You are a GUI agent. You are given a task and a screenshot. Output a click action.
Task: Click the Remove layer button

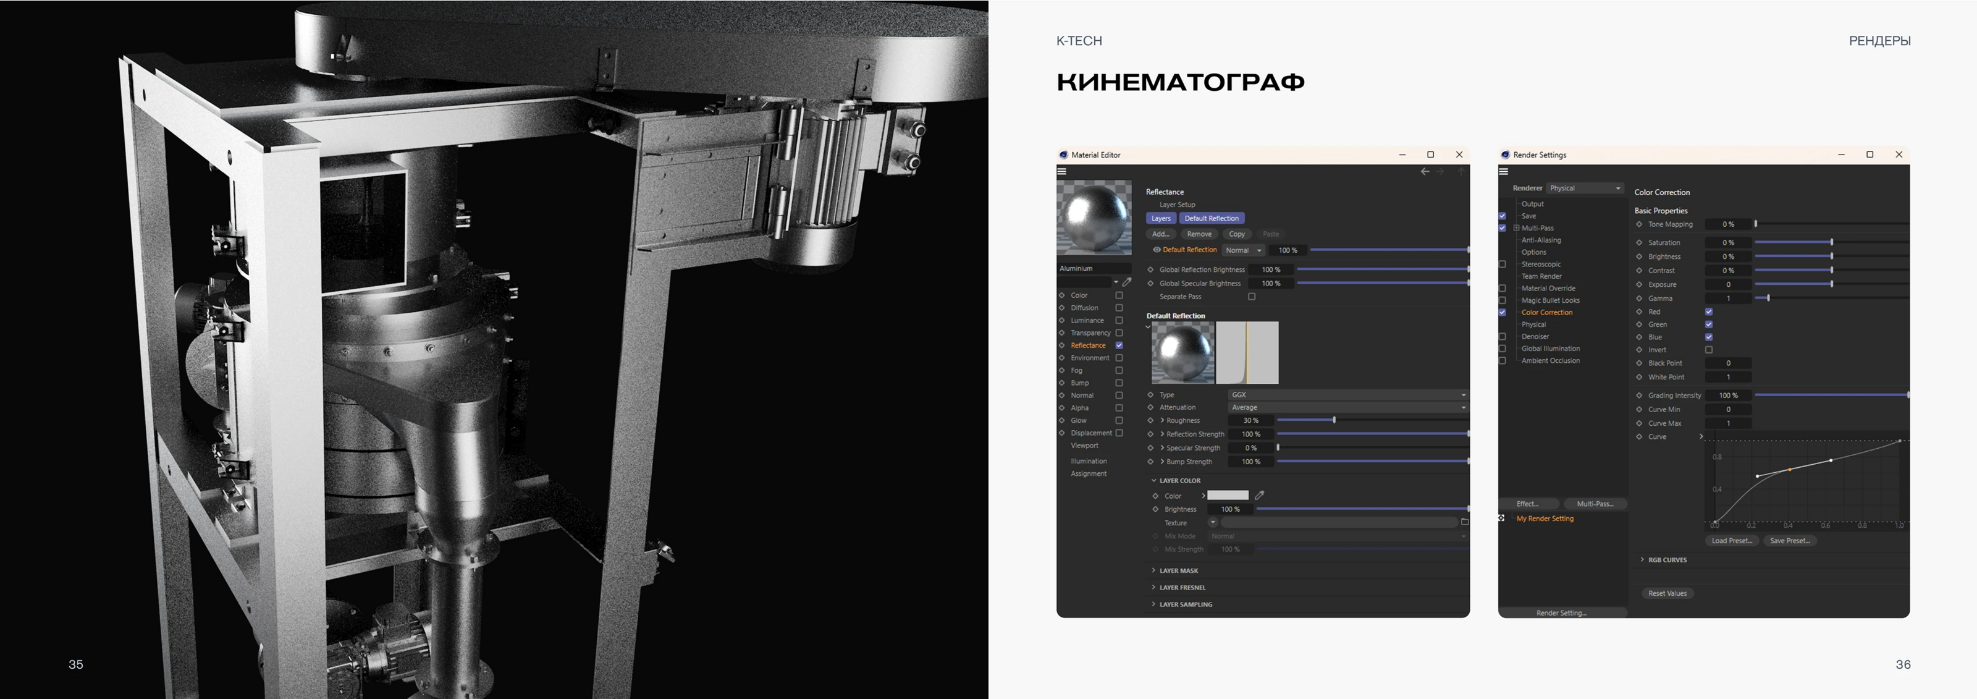1199,234
